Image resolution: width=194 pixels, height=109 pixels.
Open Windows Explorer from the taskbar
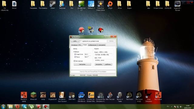pyautogui.click(x=11, y=107)
